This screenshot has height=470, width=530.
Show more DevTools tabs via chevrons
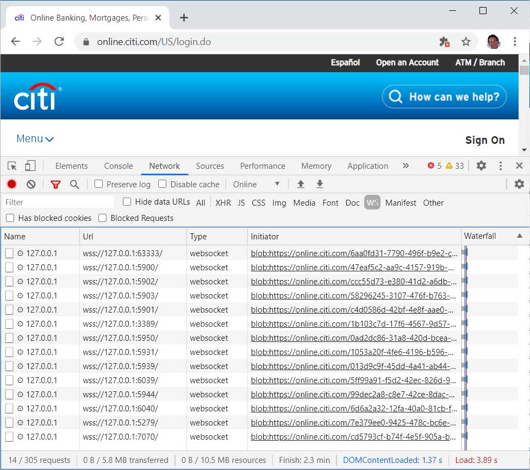[406, 166]
